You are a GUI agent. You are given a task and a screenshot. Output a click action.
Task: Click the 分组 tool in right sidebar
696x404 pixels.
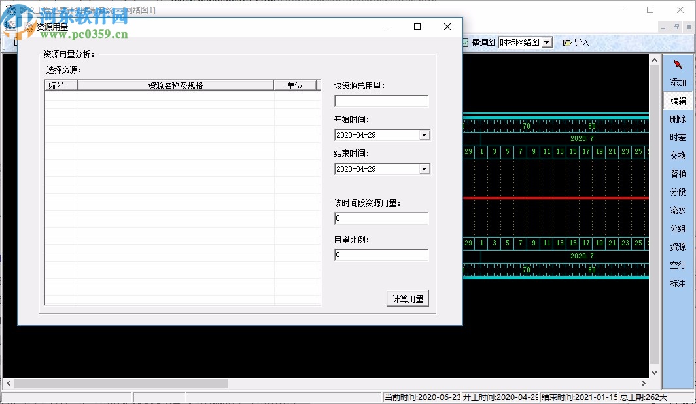(x=678, y=228)
